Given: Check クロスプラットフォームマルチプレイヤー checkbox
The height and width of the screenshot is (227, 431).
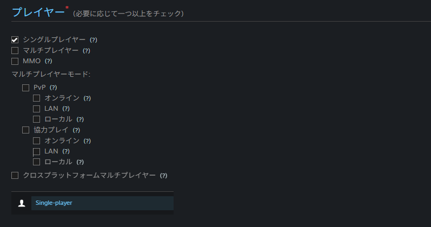Looking at the screenshot, I should pyautogui.click(x=15, y=175).
